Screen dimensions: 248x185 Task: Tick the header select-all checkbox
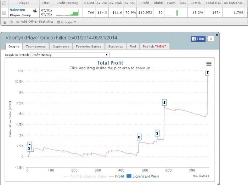4,3
